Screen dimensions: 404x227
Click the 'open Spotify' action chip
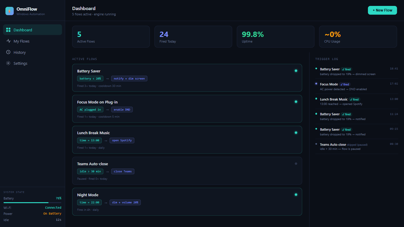coord(122,140)
